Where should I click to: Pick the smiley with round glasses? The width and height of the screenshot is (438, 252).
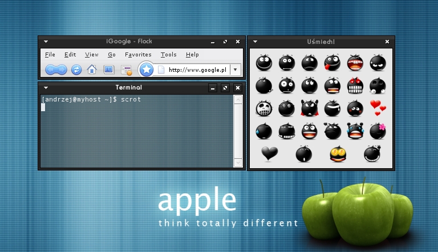click(x=287, y=108)
